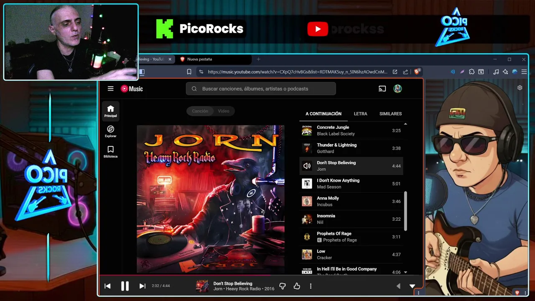The image size is (535, 301).
Task: Click the speaker icon on Don't Stop Believing row
Action: pos(307,166)
